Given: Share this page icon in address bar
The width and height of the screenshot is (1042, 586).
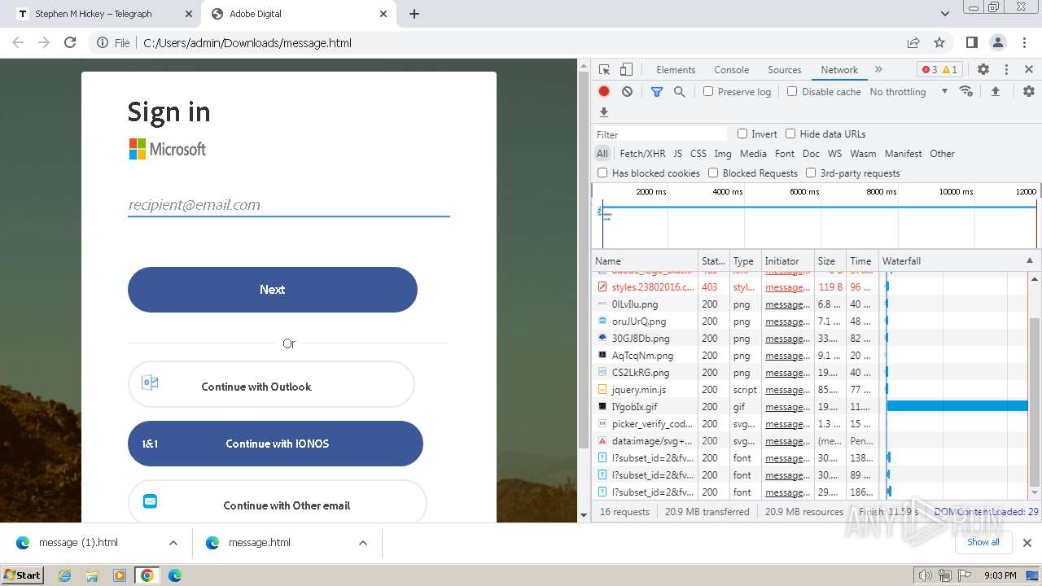Looking at the screenshot, I should tap(913, 42).
